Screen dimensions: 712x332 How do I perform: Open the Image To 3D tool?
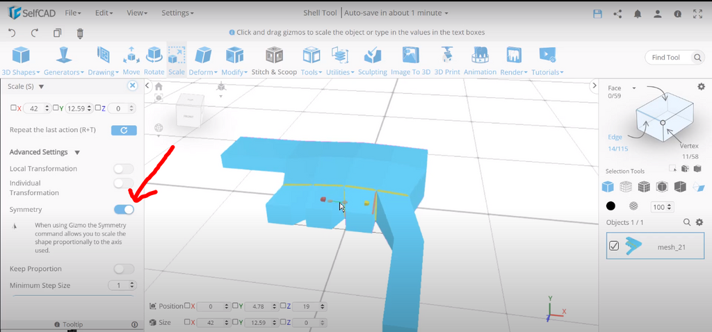click(410, 61)
